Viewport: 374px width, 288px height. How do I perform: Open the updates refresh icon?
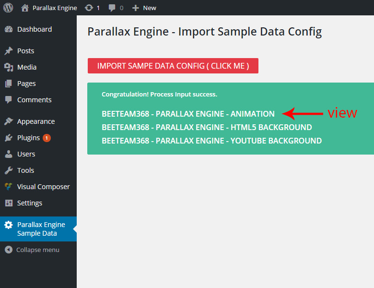tap(89, 8)
